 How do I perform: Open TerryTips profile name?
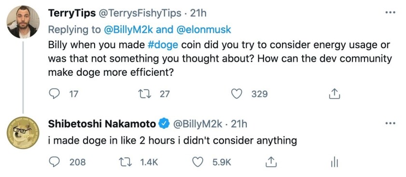[72, 13]
